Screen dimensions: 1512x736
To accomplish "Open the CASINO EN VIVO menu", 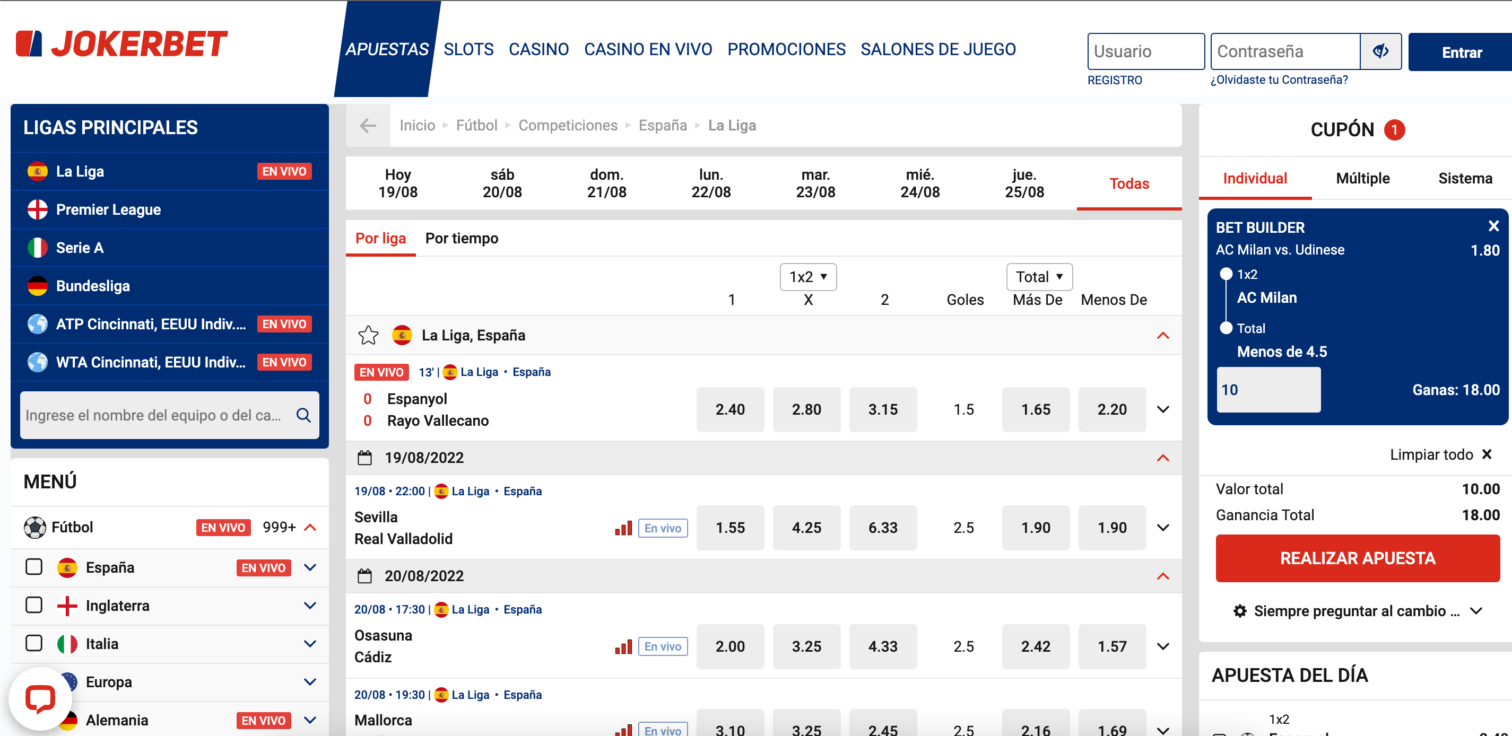I will (648, 49).
